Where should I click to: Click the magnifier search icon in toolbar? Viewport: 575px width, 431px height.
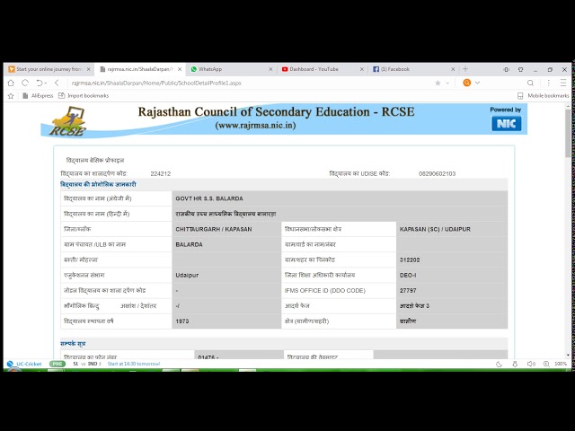click(x=530, y=83)
